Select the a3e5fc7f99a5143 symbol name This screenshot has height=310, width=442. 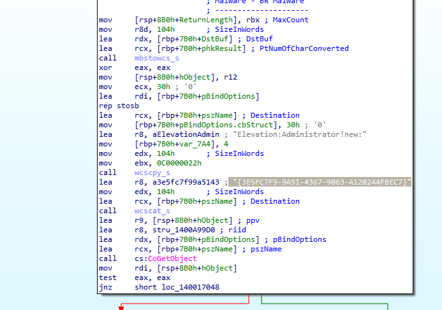186,182
